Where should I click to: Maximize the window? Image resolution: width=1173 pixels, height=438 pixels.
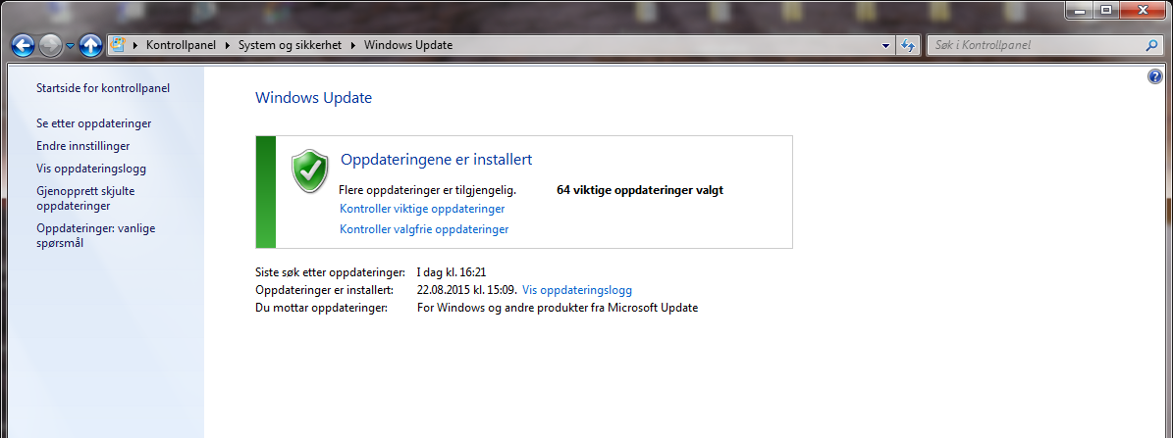[1105, 10]
